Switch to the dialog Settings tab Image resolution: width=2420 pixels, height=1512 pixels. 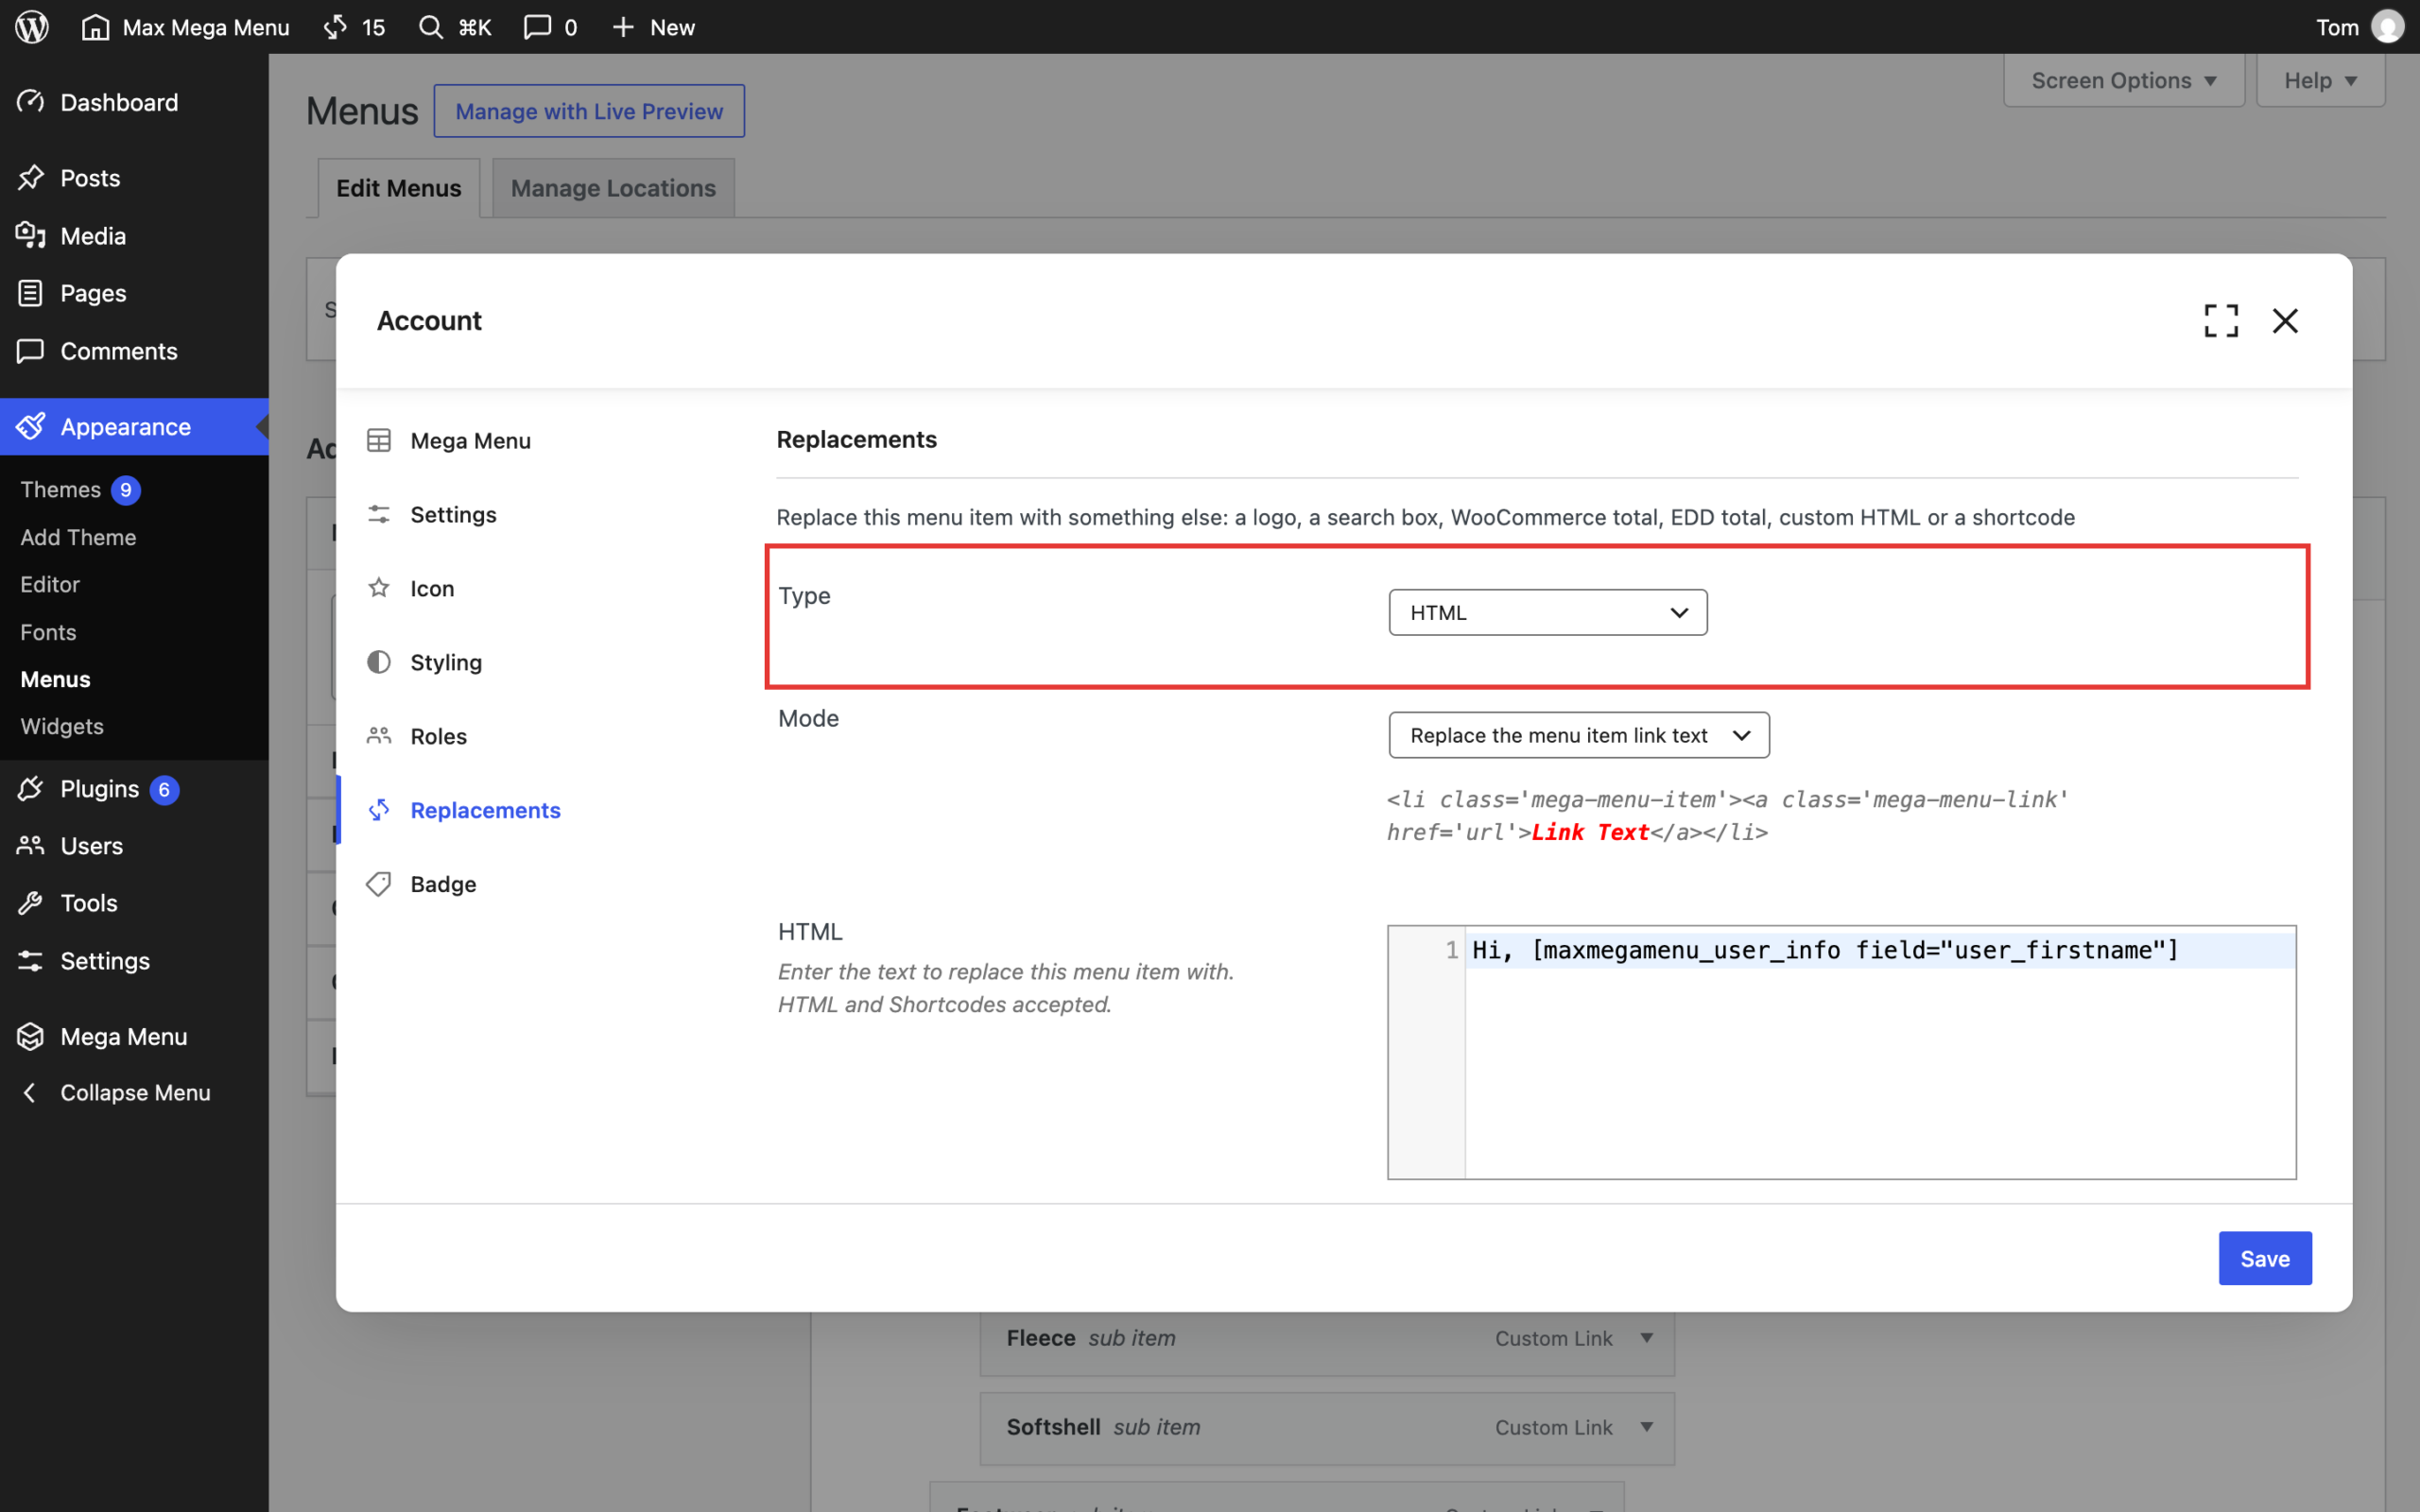(432, 514)
